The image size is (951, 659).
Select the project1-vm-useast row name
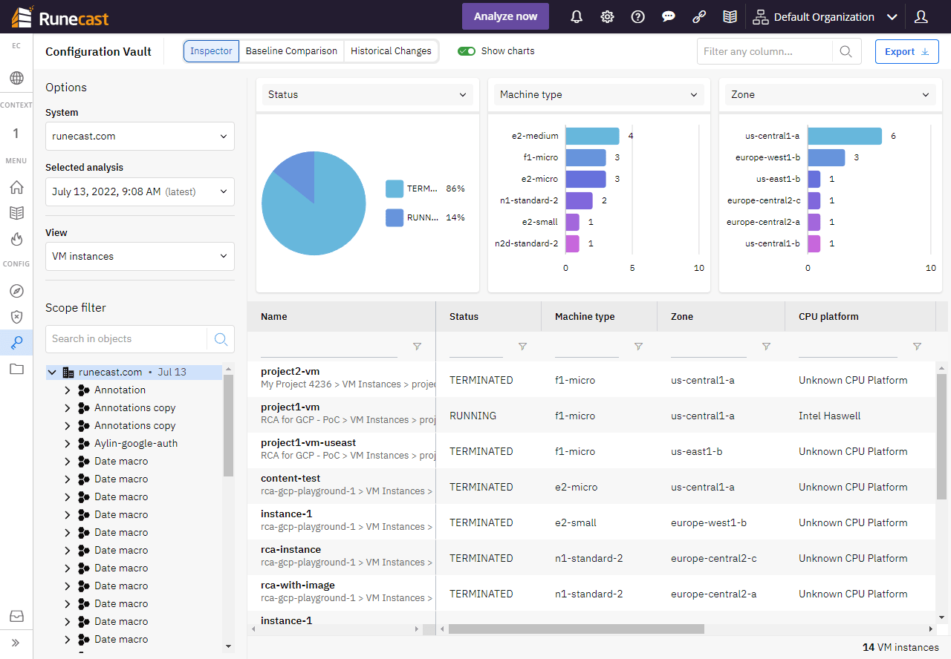tap(308, 442)
